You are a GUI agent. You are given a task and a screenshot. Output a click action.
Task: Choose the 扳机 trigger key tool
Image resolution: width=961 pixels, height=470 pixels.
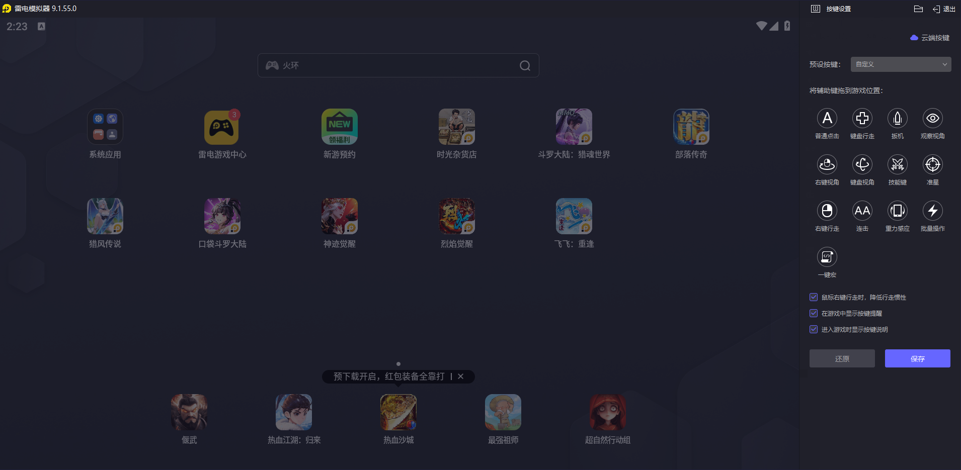point(897,119)
